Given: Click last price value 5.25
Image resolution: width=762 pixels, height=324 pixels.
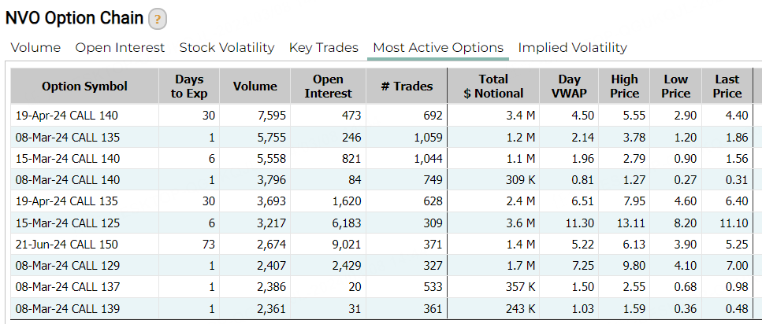Looking at the screenshot, I should pos(738,245).
